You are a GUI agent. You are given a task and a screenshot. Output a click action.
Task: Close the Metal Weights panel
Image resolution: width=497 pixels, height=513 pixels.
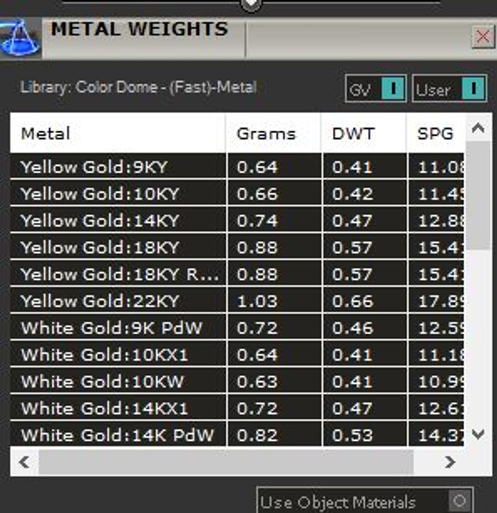pos(483,37)
